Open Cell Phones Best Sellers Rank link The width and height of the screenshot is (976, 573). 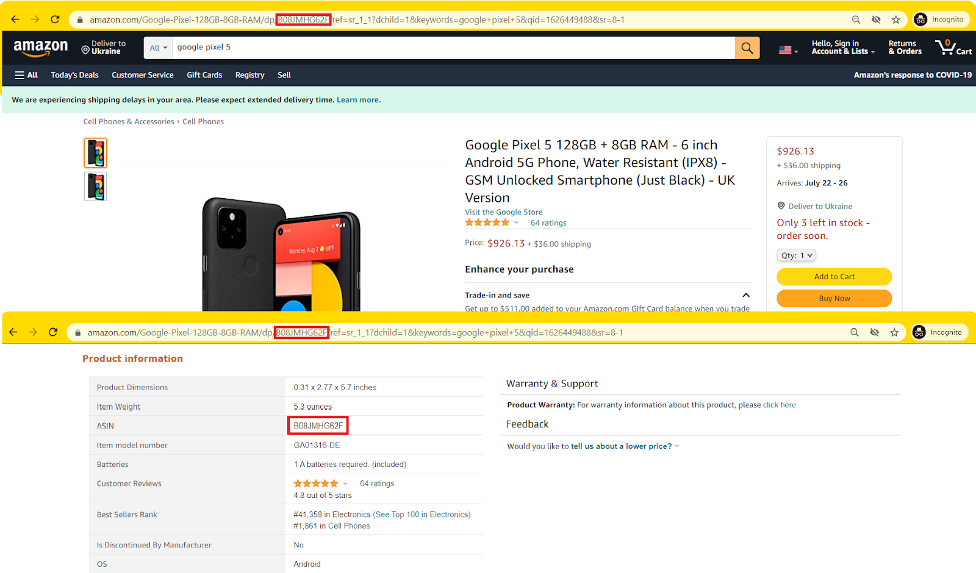point(349,526)
